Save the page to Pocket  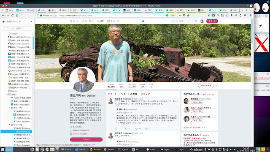click(184, 15)
